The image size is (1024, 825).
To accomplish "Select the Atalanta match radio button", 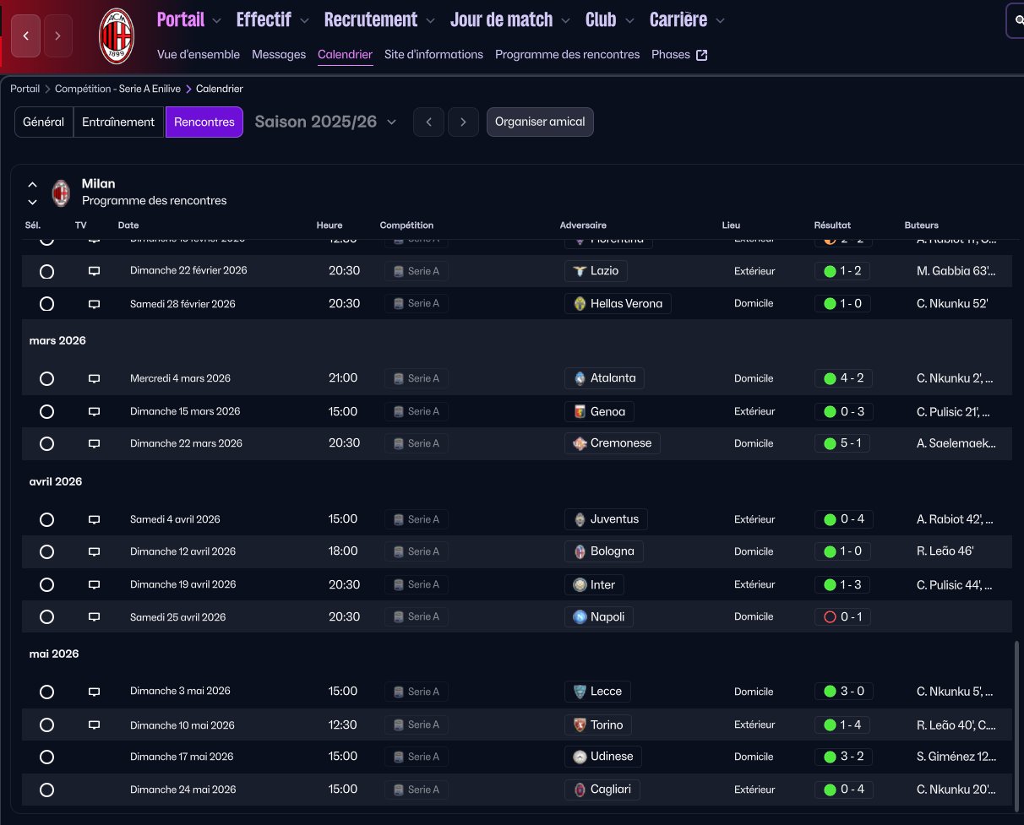I will [x=46, y=378].
